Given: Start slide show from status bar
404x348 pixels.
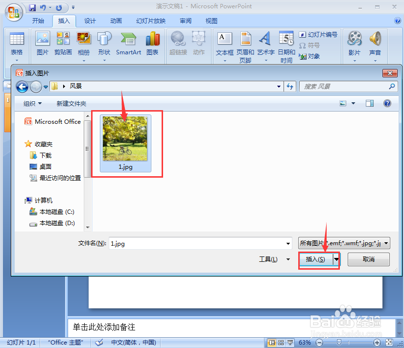Looking at the screenshot, I should tap(290, 343).
